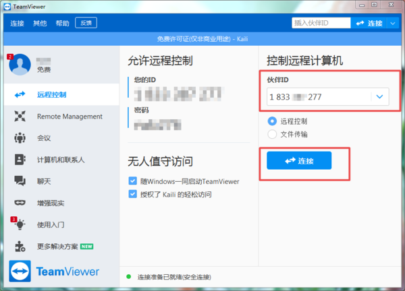Image resolution: width=405 pixels, height=291 pixels.
Task: Uncheck start TeamViewer with Windows checkbox
Action: pos(132,181)
